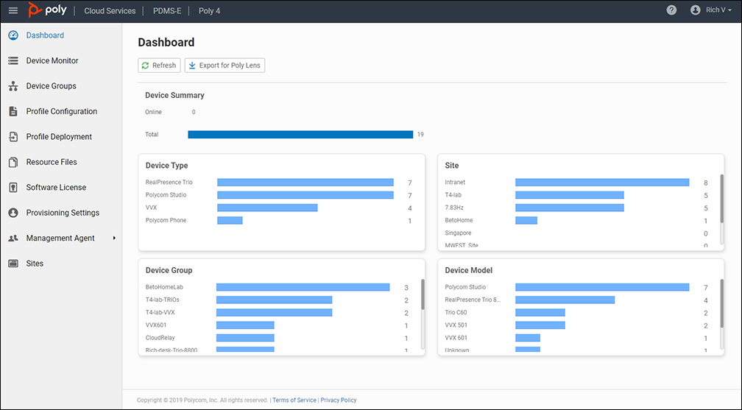Viewport: 742px width, 410px height.
Task: Open Provisioning Settings page
Action: [63, 213]
